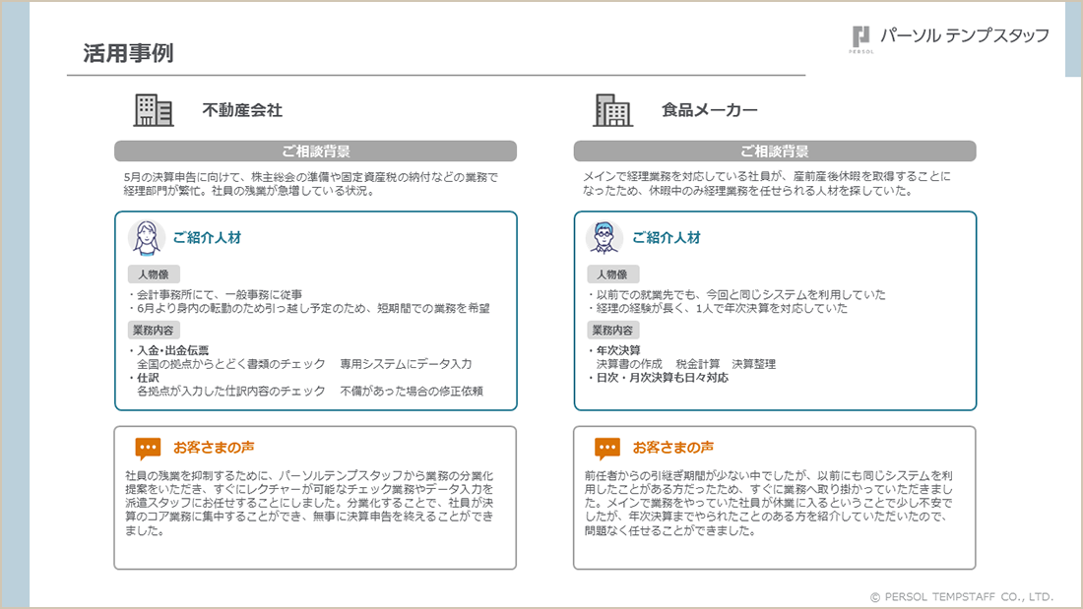
Task: Click the 仕訳 bullet item
Action: click(x=144, y=378)
